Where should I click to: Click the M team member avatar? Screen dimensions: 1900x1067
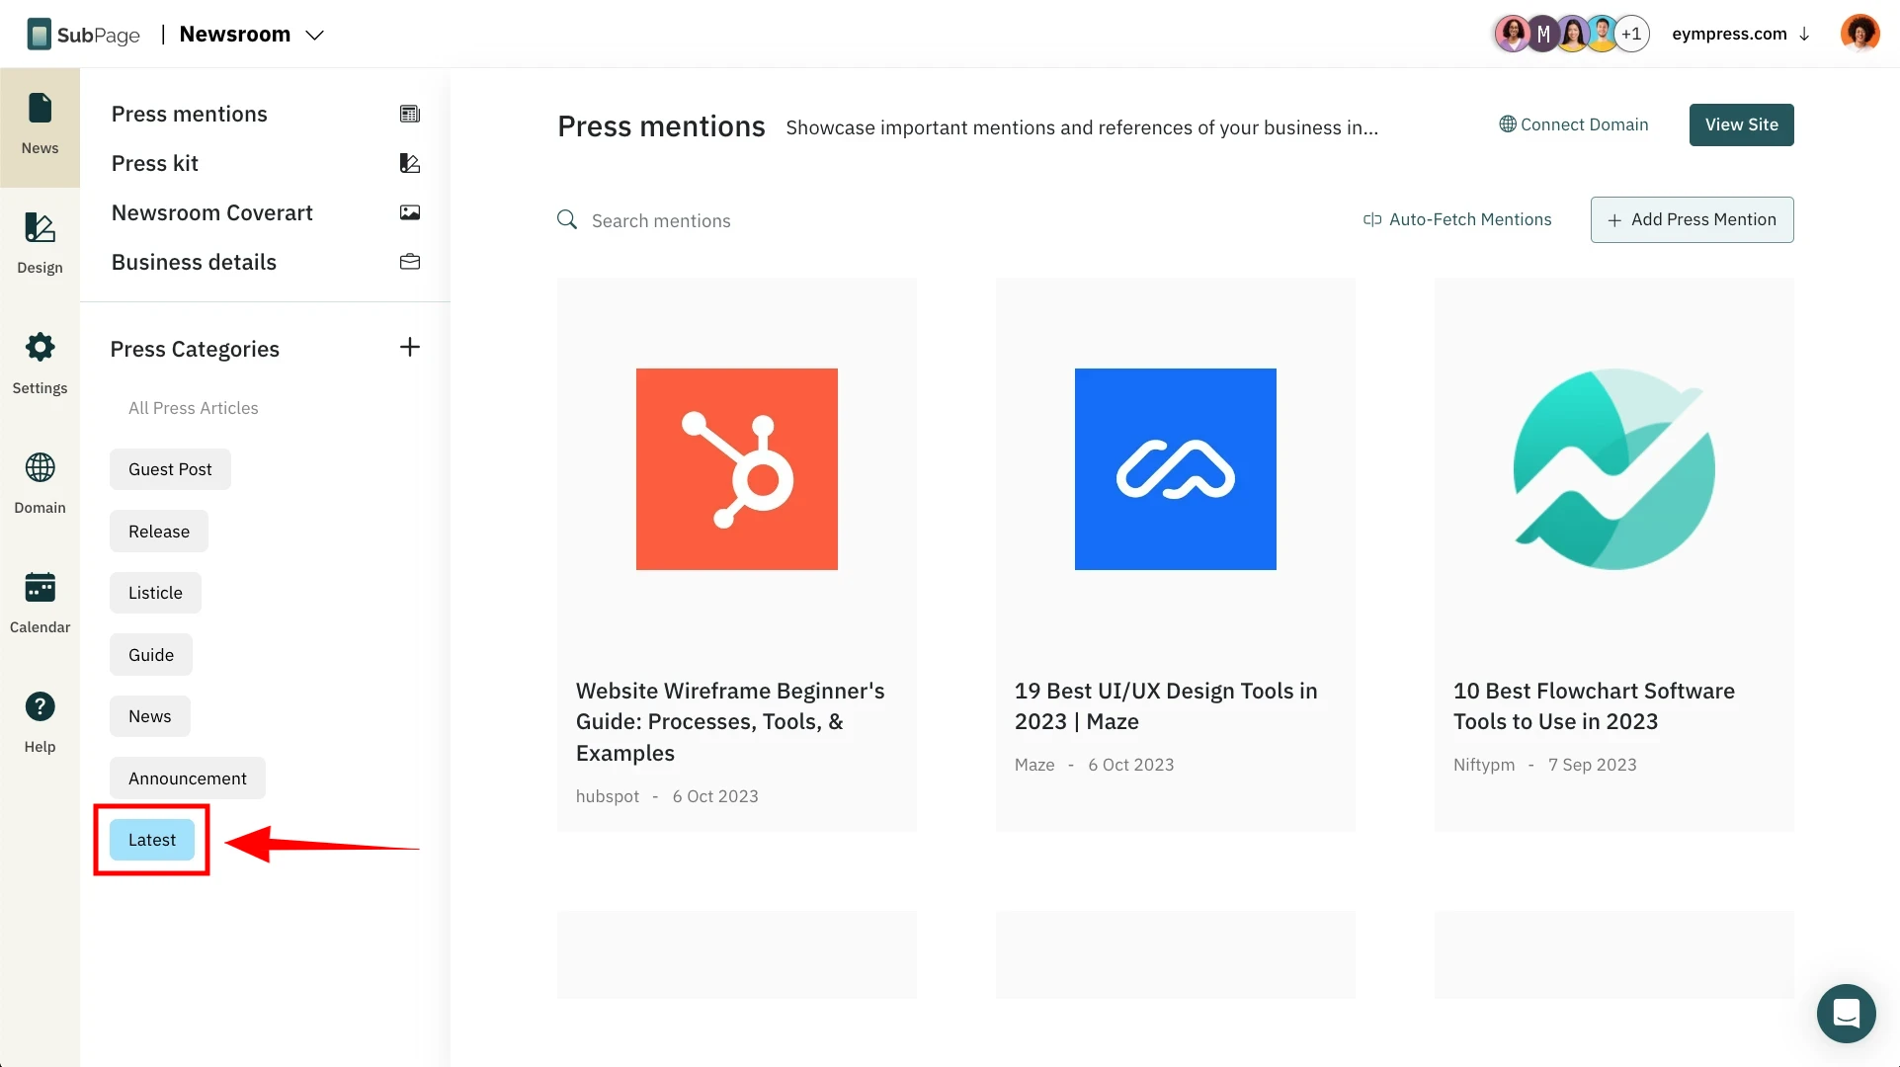(1543, 34)
